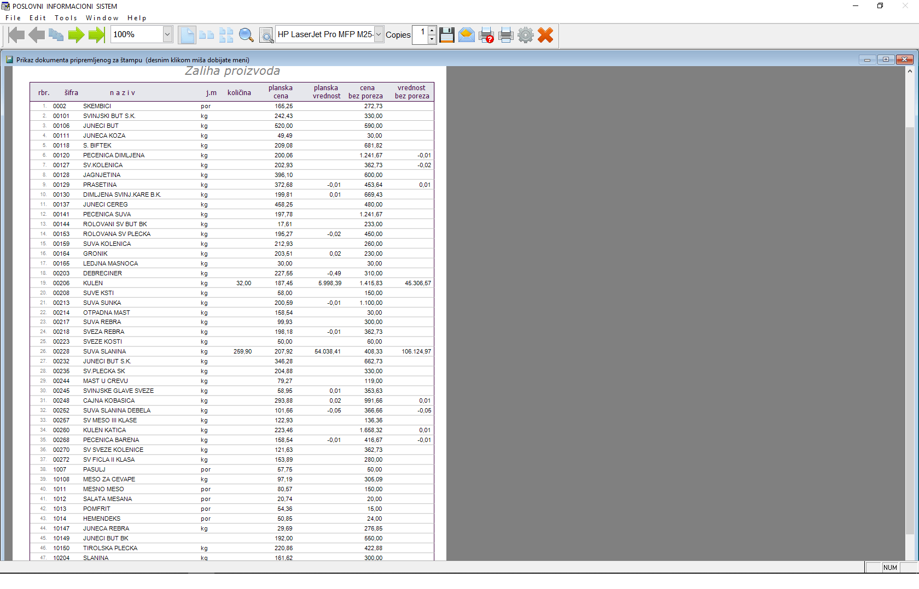Open the Help menu
This screenshot has width=919, height=589.
[x=137, y=18]
